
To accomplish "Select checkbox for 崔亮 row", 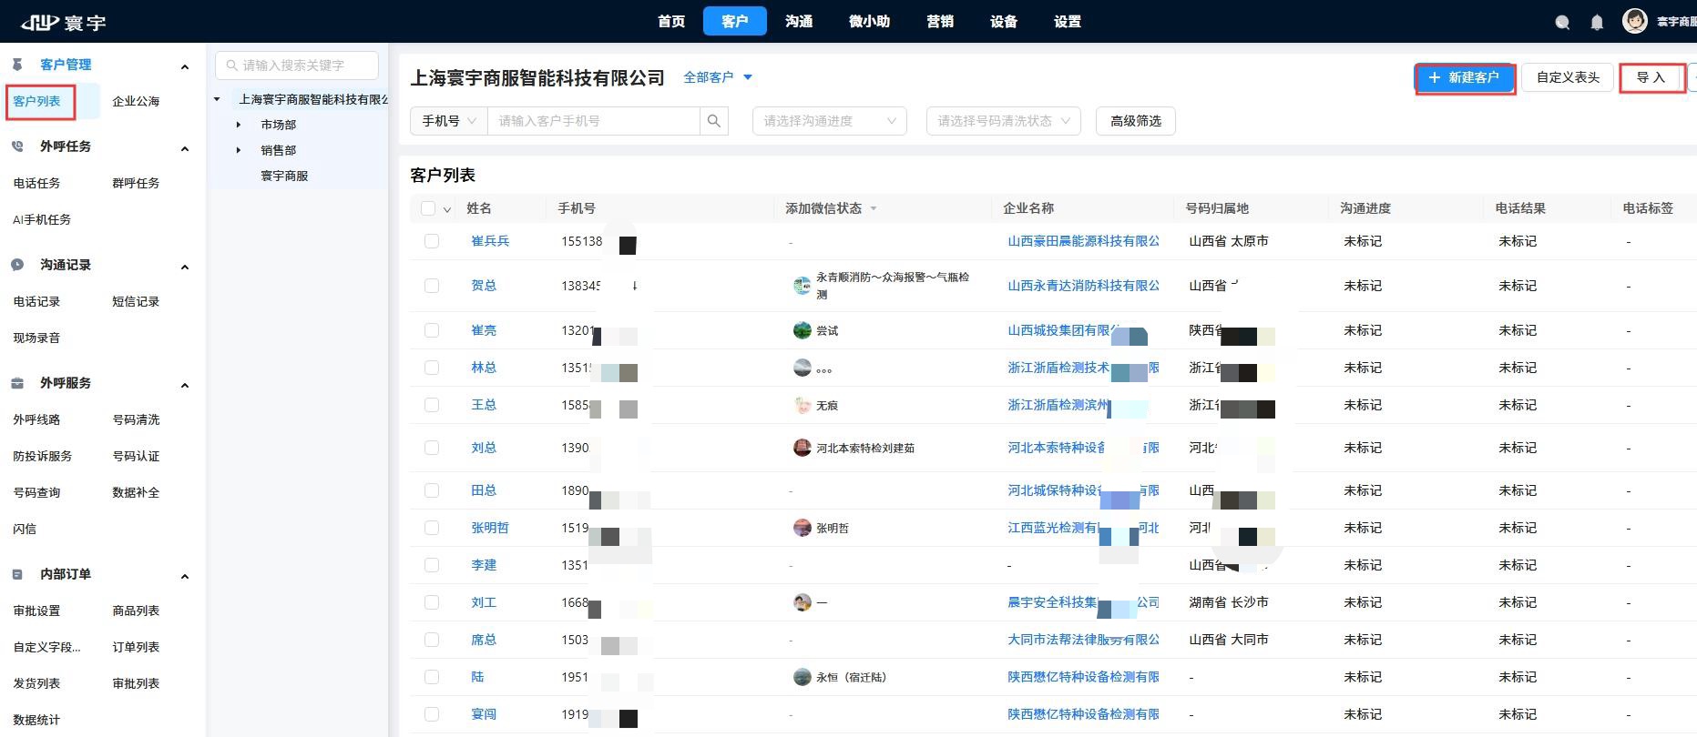I will click(x=432, y=330).
